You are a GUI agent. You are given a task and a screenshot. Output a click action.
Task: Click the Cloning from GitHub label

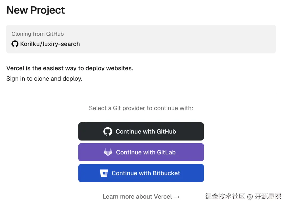click(x=37, y=34)
